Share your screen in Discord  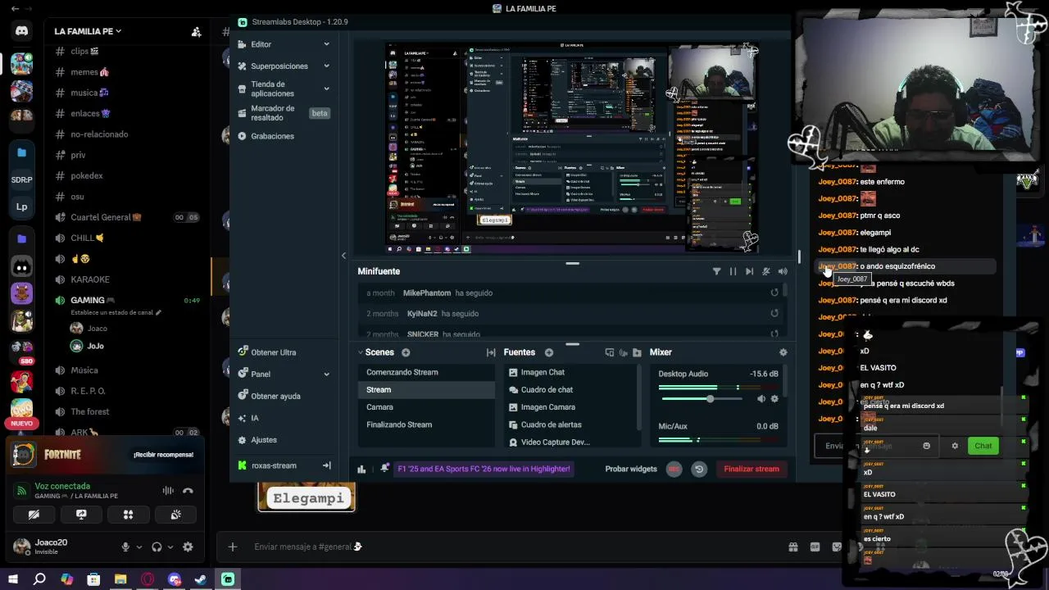[x=81, y=515]
